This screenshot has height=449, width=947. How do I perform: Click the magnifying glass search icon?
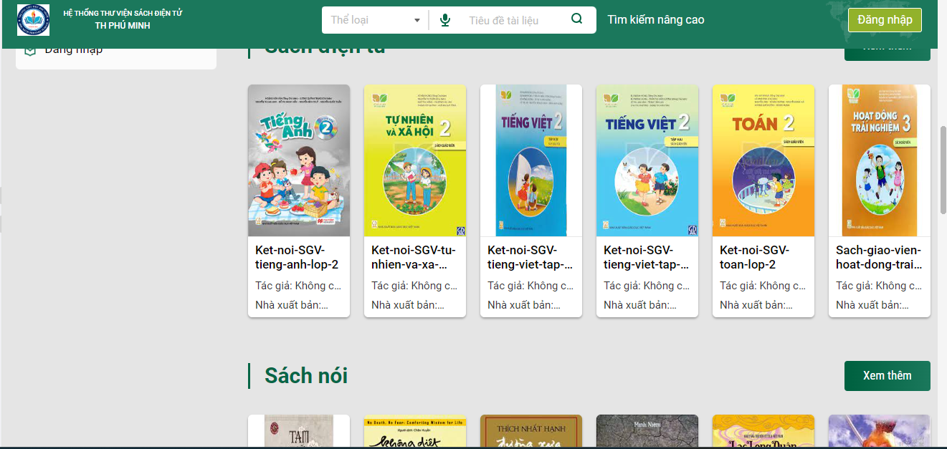576,19
